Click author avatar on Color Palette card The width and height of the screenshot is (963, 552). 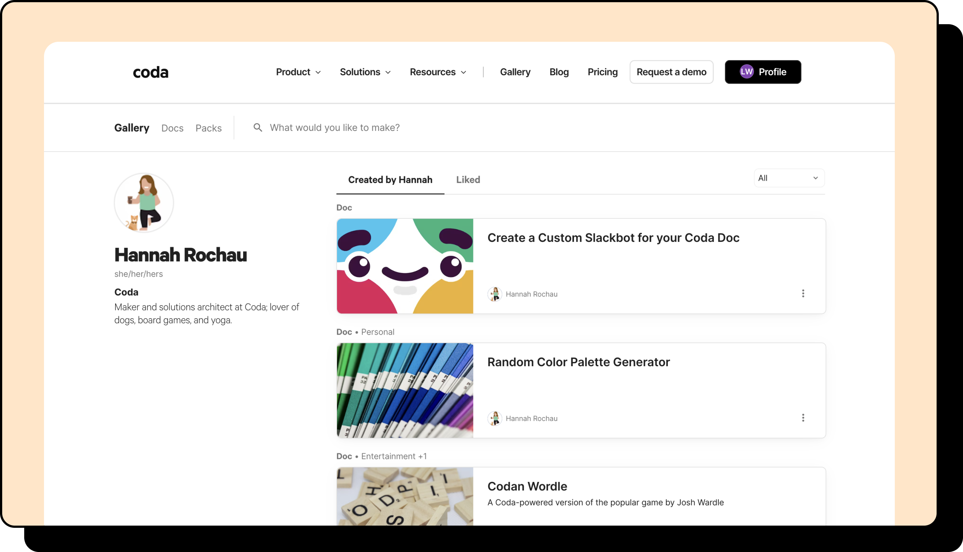coord(494,419)
